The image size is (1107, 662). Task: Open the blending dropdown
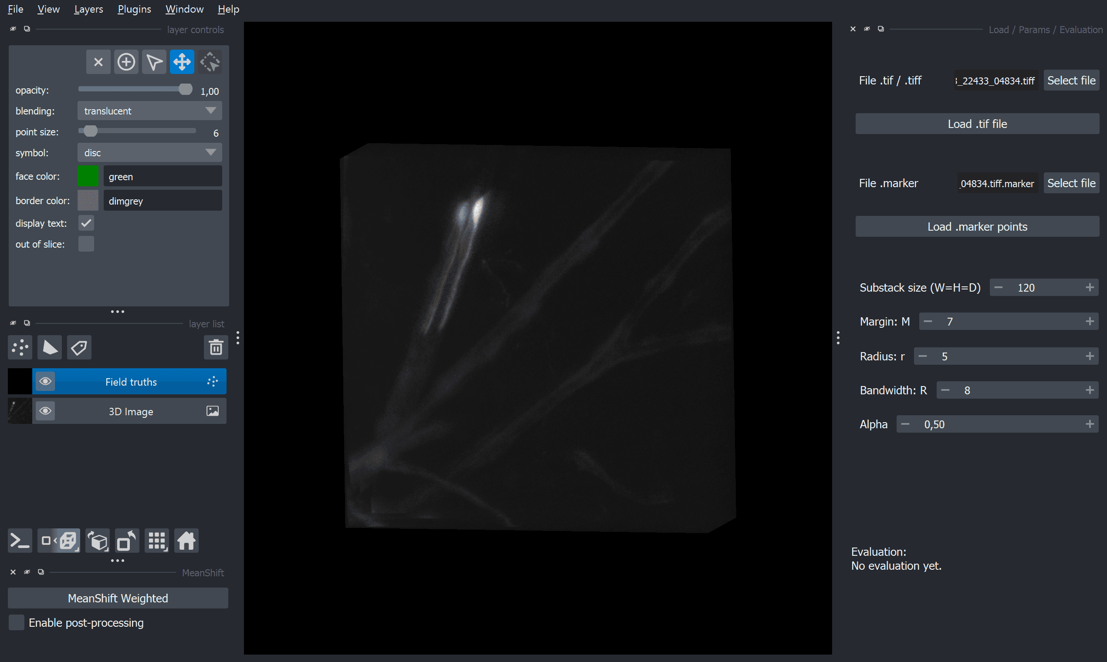click(x=150, y=111)
